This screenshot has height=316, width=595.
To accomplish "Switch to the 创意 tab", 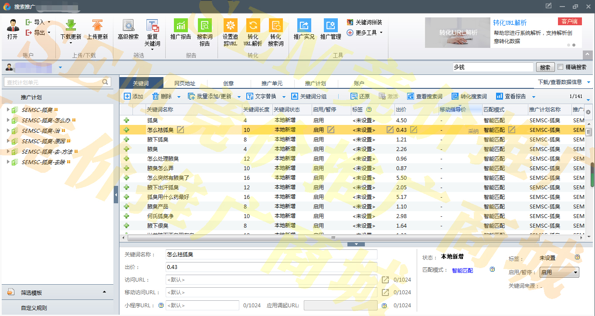I will pos(228,83).
